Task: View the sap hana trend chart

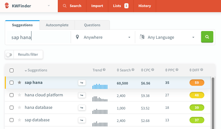Action: pyautogui.click(x=100, y=86)
